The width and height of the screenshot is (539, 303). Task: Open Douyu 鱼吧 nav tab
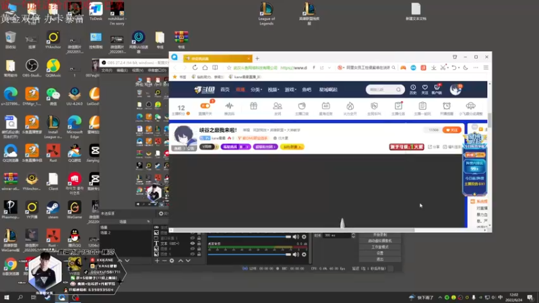point(307,90)
